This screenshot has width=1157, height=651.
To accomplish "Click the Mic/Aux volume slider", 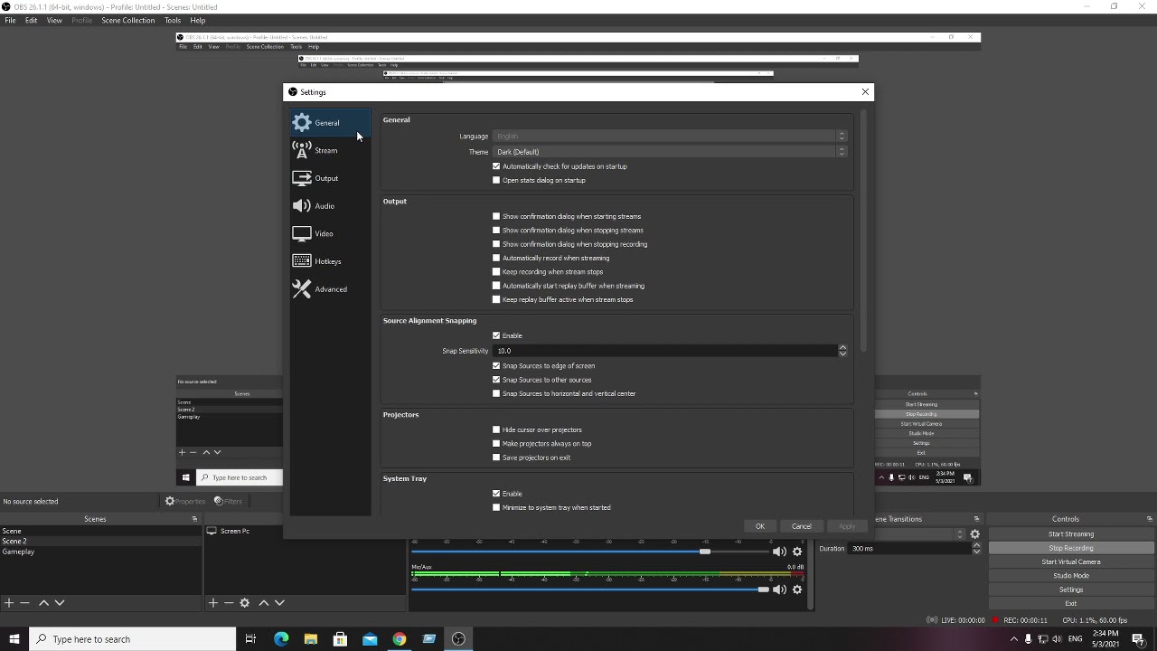I will point(590,590).
